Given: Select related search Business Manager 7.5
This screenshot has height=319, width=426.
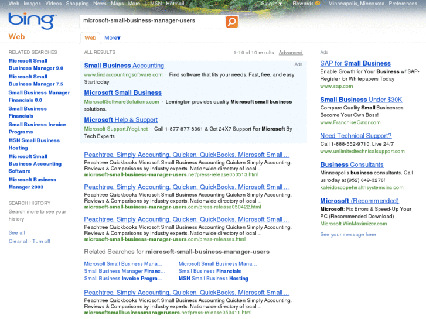Looking at the screenshot, I should click(36, 80).
